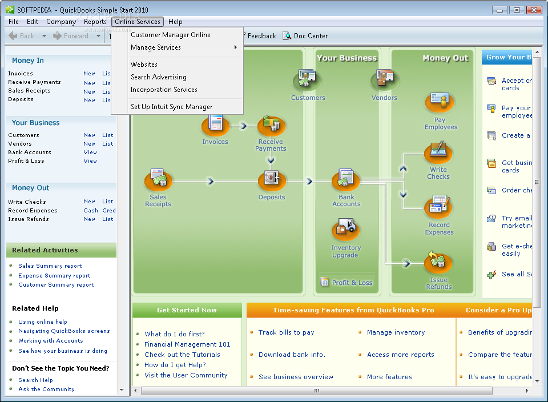Image resolution: width=548 pixels, height=402 pixels.
Task: Click the horizontal scrollbar right arrow
Action: point(527,391)
